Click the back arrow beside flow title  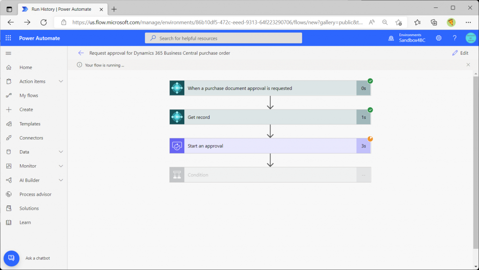pos(81,53)
